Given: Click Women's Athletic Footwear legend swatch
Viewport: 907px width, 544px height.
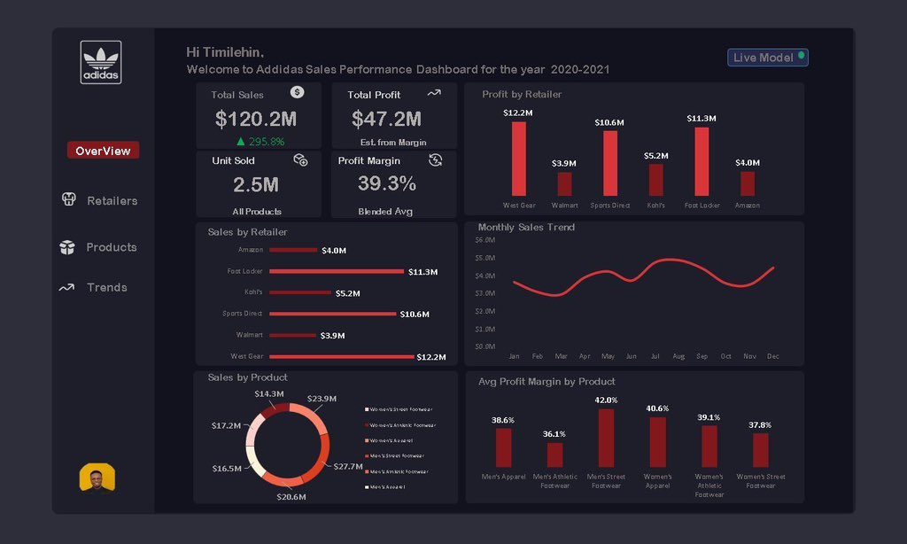Looking at the screenshot, I should [x=367, y=424].
